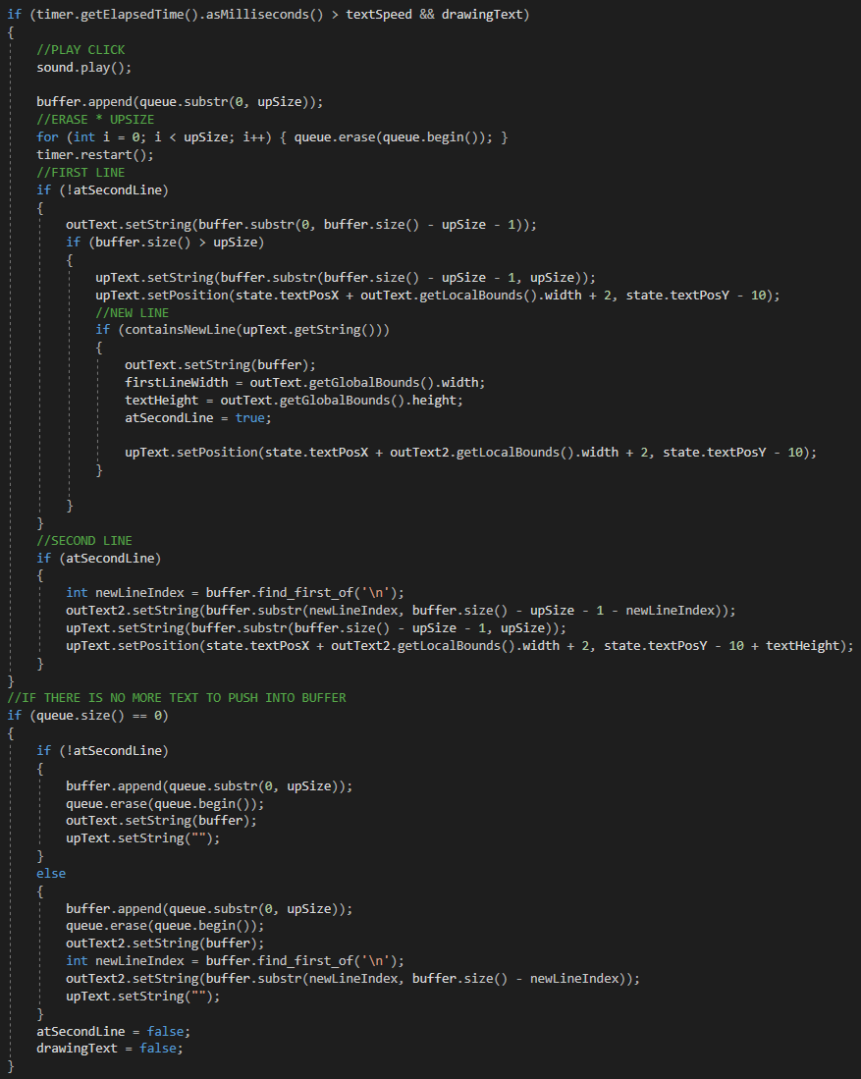This screenshot has height=1079, width=861.
Task: Click the outText2.setString(buffer); line
Action: pyautogui.click(x=165, y=944)
